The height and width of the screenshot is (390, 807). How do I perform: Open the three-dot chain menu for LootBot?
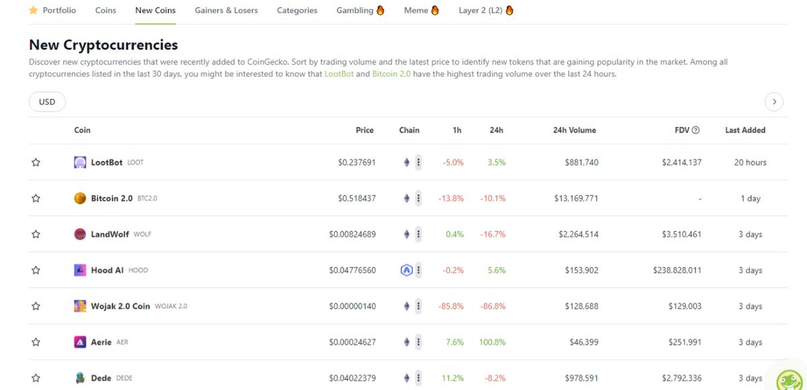418,162
